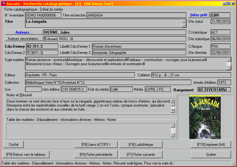Click the status bar hint text

(87, 163)
